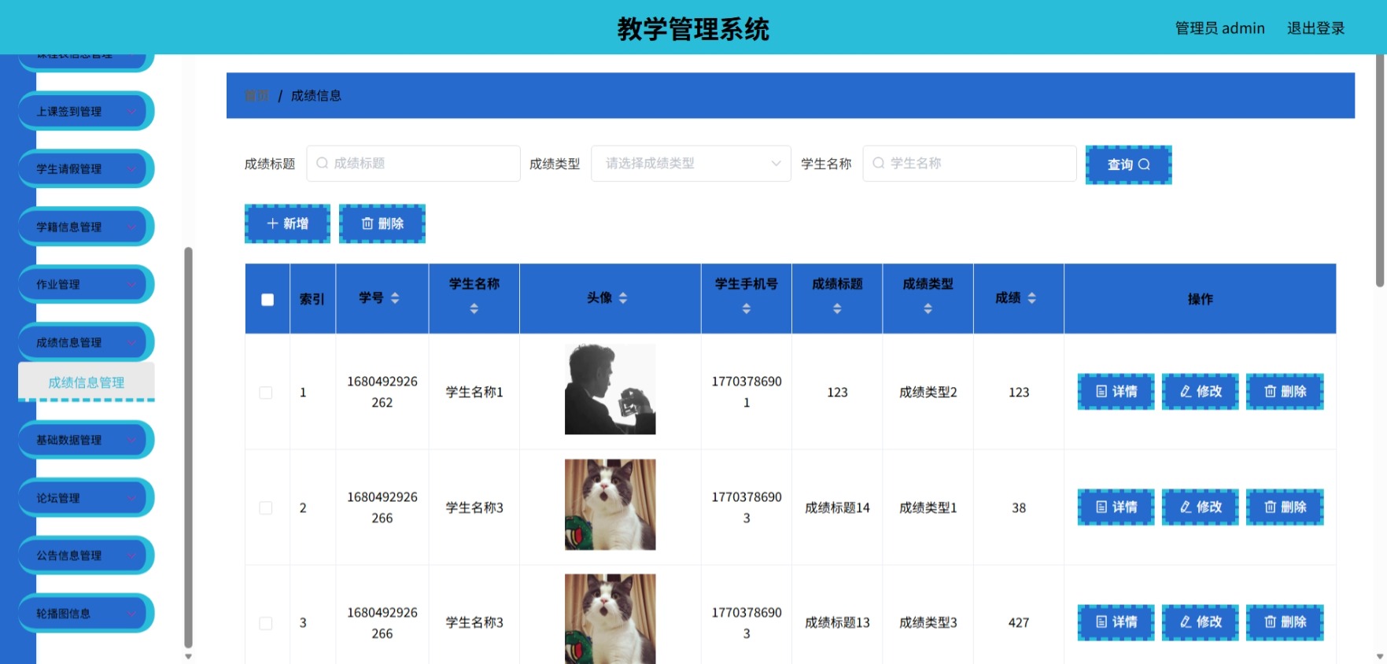Select 成绩信息管理 submenu item
This screenshot has height=664, width=1387.
click(87, 382)
